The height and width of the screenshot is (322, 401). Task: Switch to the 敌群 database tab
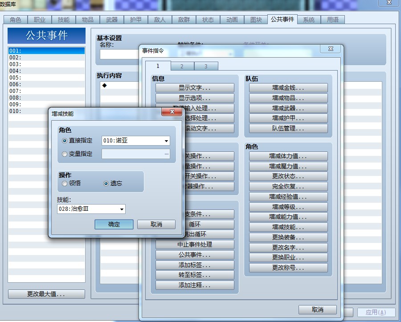pyautogui.click(x=184, y=20)
